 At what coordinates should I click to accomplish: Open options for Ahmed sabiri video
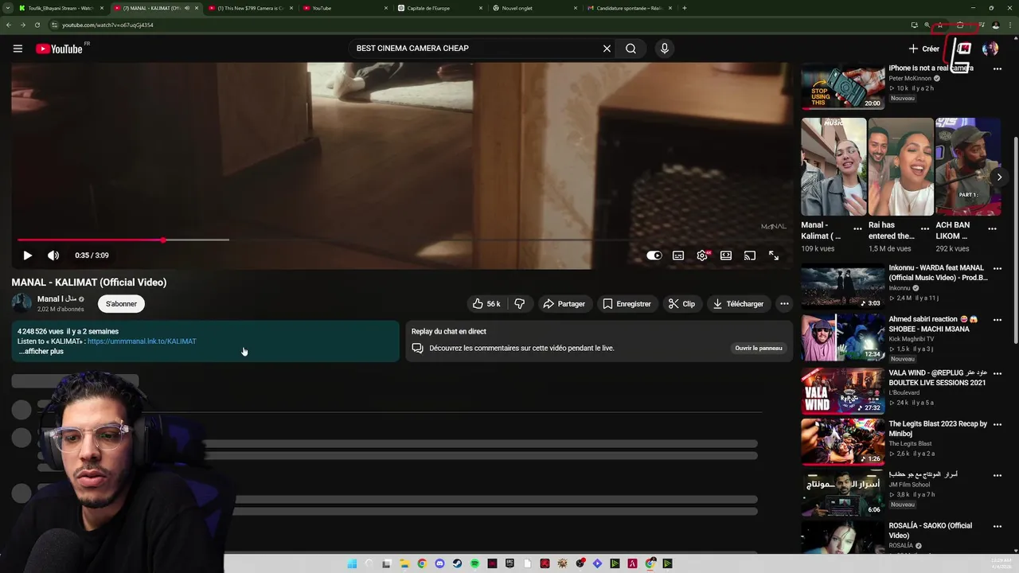click(997, 321)
